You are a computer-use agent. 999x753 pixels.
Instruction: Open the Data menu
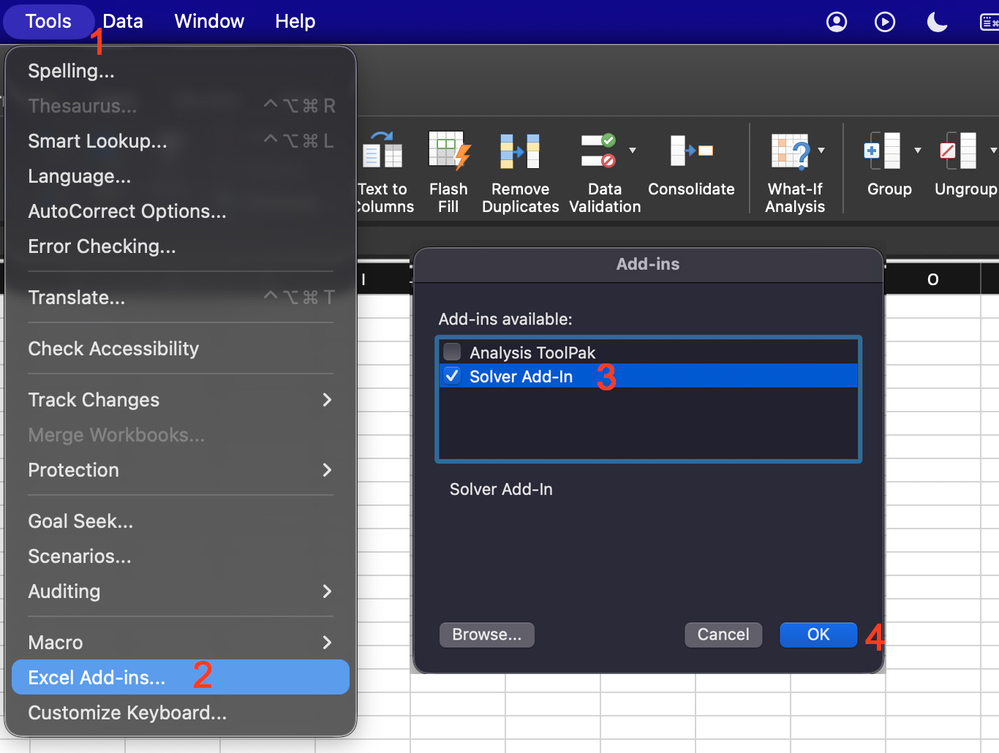122,21
